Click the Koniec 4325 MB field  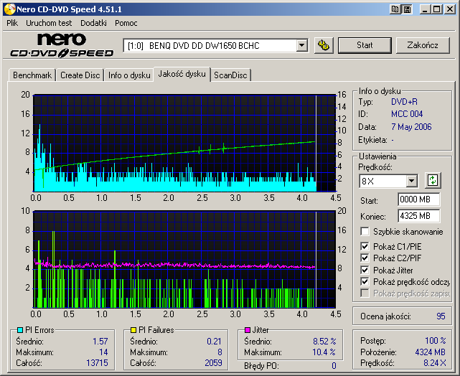click(418, 216)
